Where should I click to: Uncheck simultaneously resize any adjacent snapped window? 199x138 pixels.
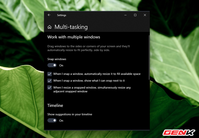coord(49,88)
